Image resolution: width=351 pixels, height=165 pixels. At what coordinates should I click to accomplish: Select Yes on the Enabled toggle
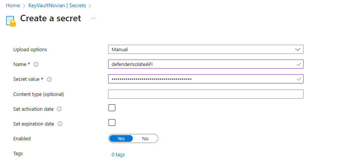point(121,138)
